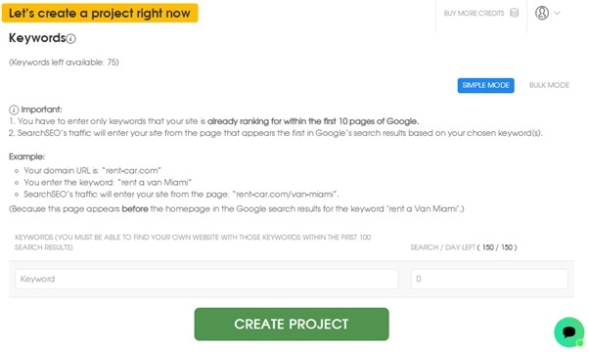Viewport: 589px width, 352px height.
Task: Click the info icon next to Important
Action: (x=14, y=110)
